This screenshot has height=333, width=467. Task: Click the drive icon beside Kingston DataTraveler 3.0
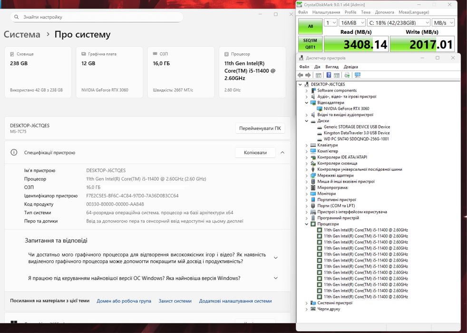tap(320, 133)
